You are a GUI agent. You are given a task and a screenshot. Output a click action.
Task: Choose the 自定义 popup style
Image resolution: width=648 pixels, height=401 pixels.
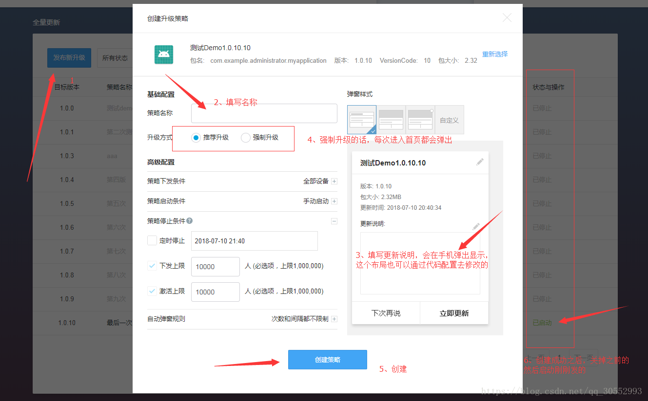[x=450, y=120]
